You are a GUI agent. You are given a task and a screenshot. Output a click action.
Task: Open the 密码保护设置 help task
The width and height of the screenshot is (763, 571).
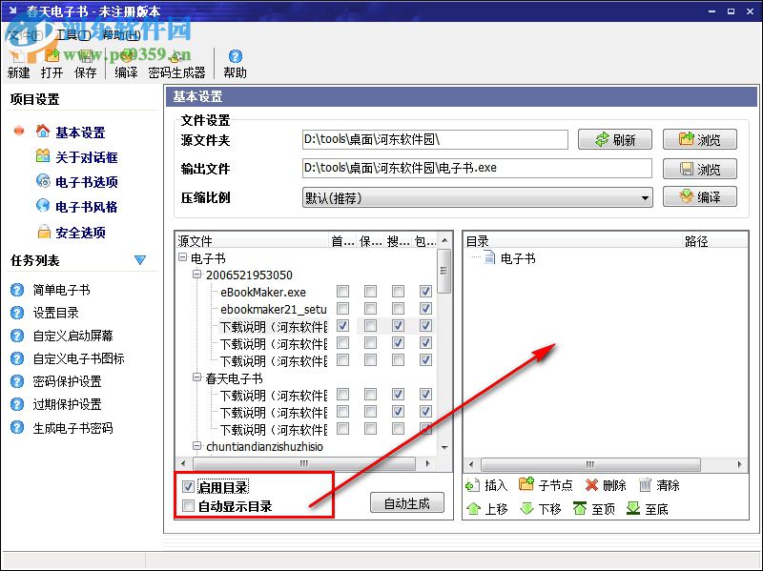67,381
